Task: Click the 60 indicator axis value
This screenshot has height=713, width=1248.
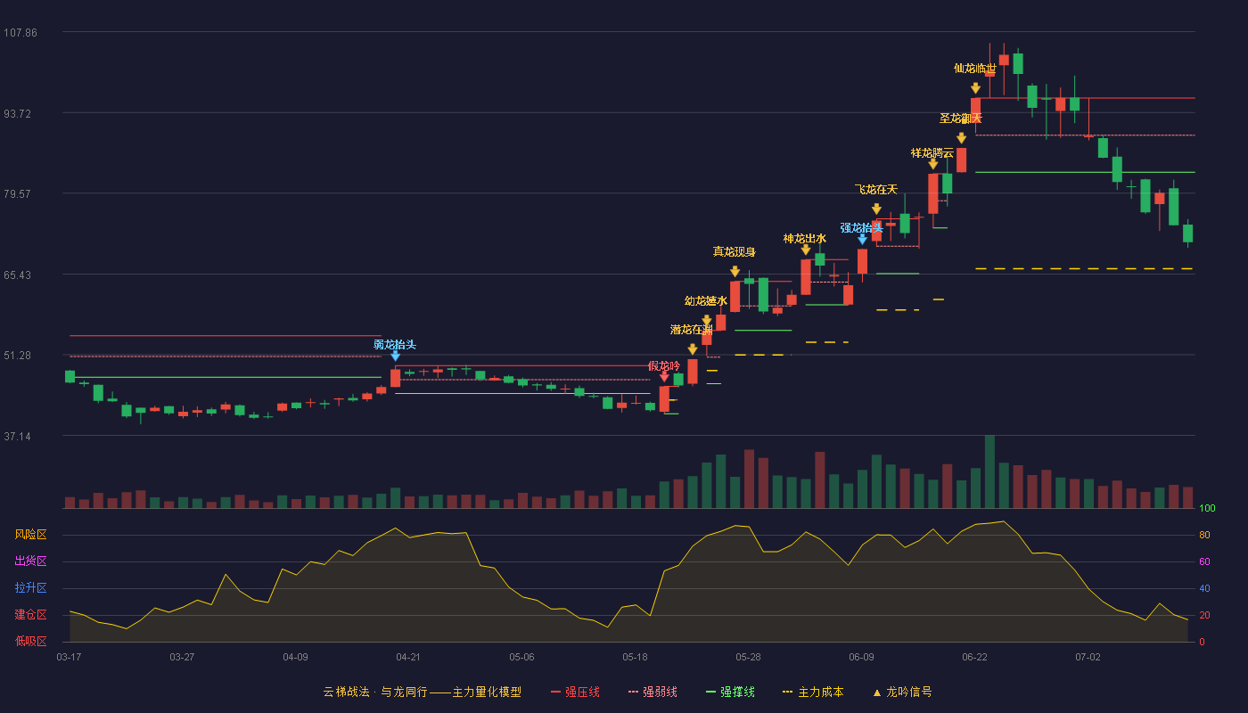Action: pos(1204,561)
